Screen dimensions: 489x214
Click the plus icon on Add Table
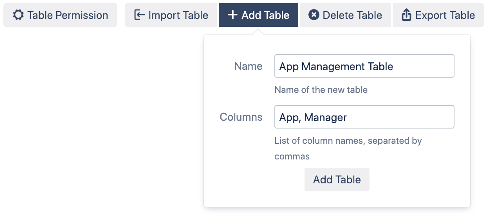232,15
